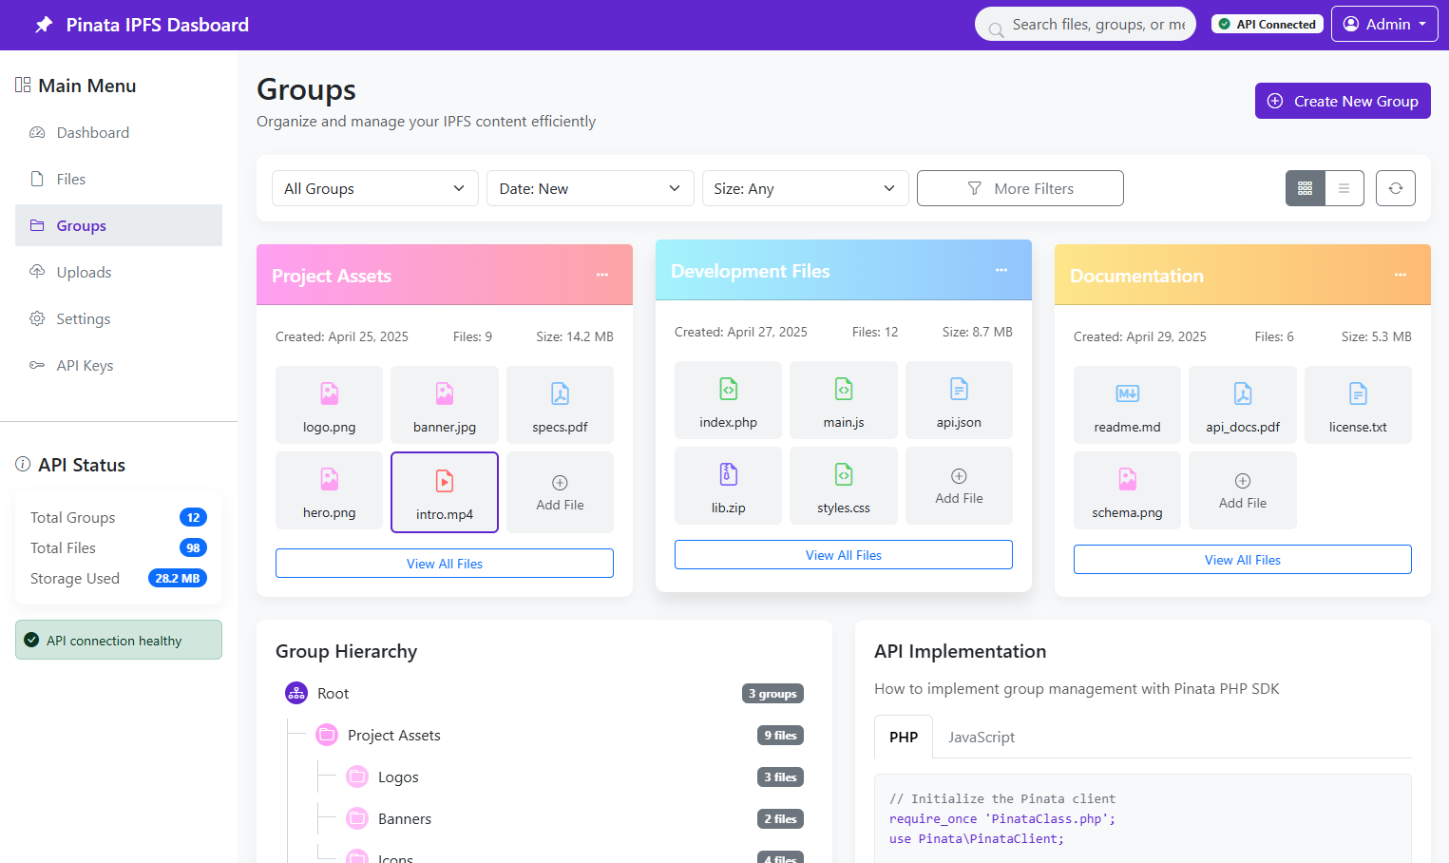Viewport: 1449px width, 863px height.
Task: Click the Development Files card header
Action: click(844, 270)
